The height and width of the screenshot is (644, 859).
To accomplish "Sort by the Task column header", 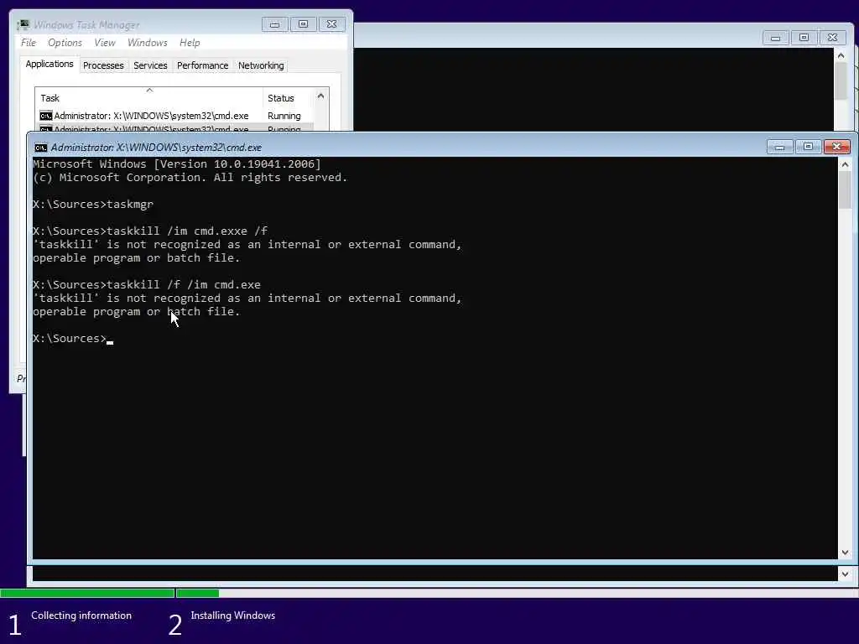I will [149, 98].
